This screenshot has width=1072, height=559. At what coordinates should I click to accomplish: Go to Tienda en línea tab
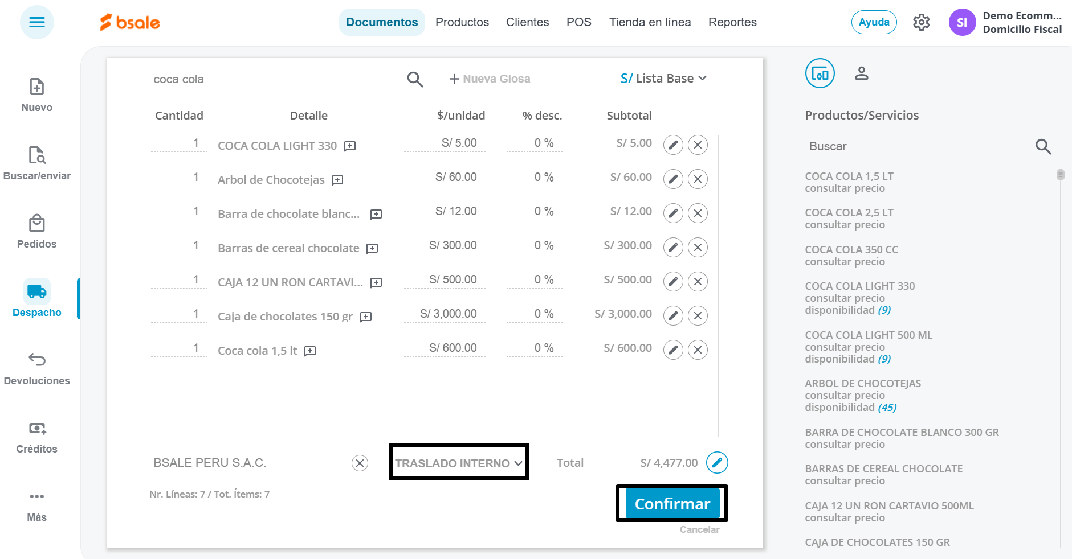click(x=650, y=22)
